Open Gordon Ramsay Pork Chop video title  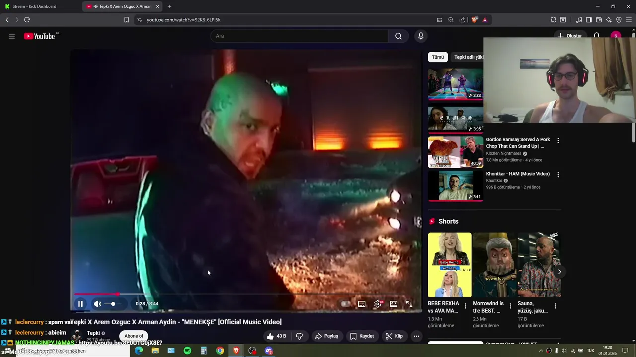518,143
